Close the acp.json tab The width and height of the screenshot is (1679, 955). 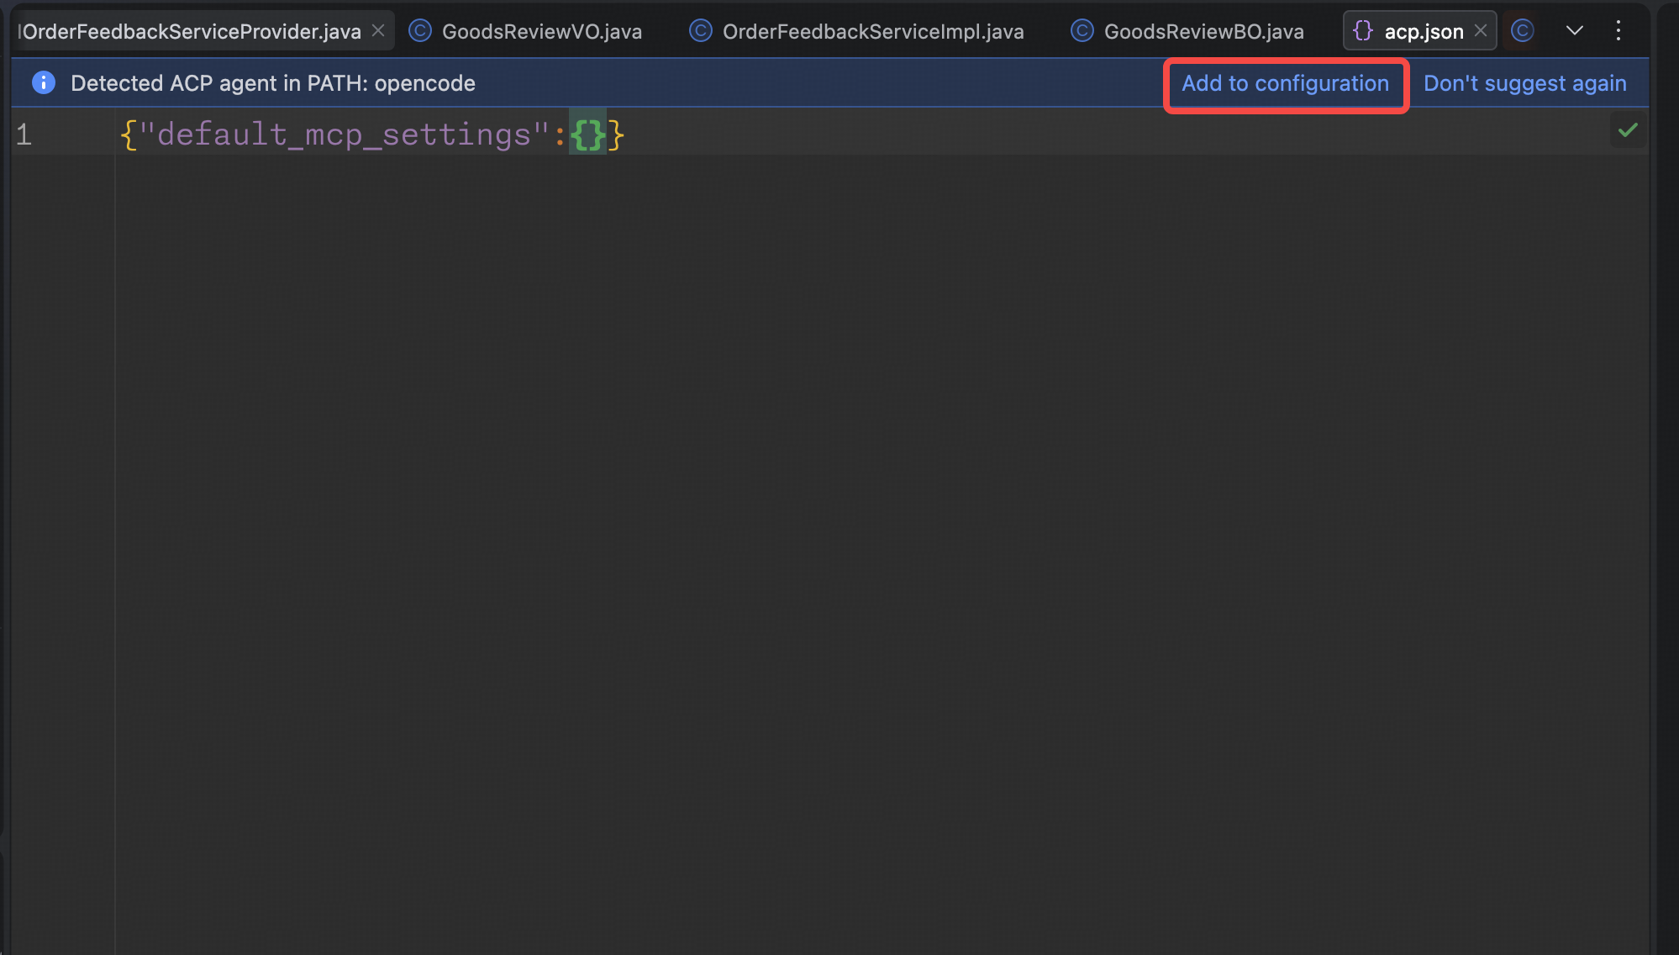pos(1481,30)
